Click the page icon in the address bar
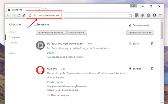The image size is (168, 104). [x=30, y=15]
